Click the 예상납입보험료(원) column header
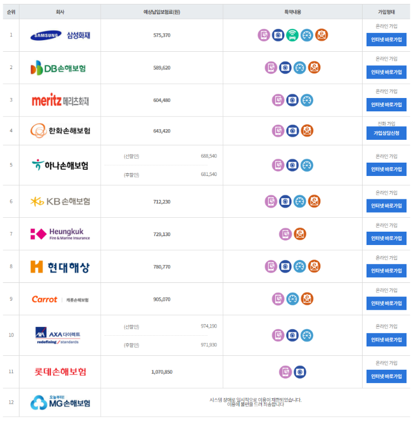This screenshot has height=421, width=416. 162,12
